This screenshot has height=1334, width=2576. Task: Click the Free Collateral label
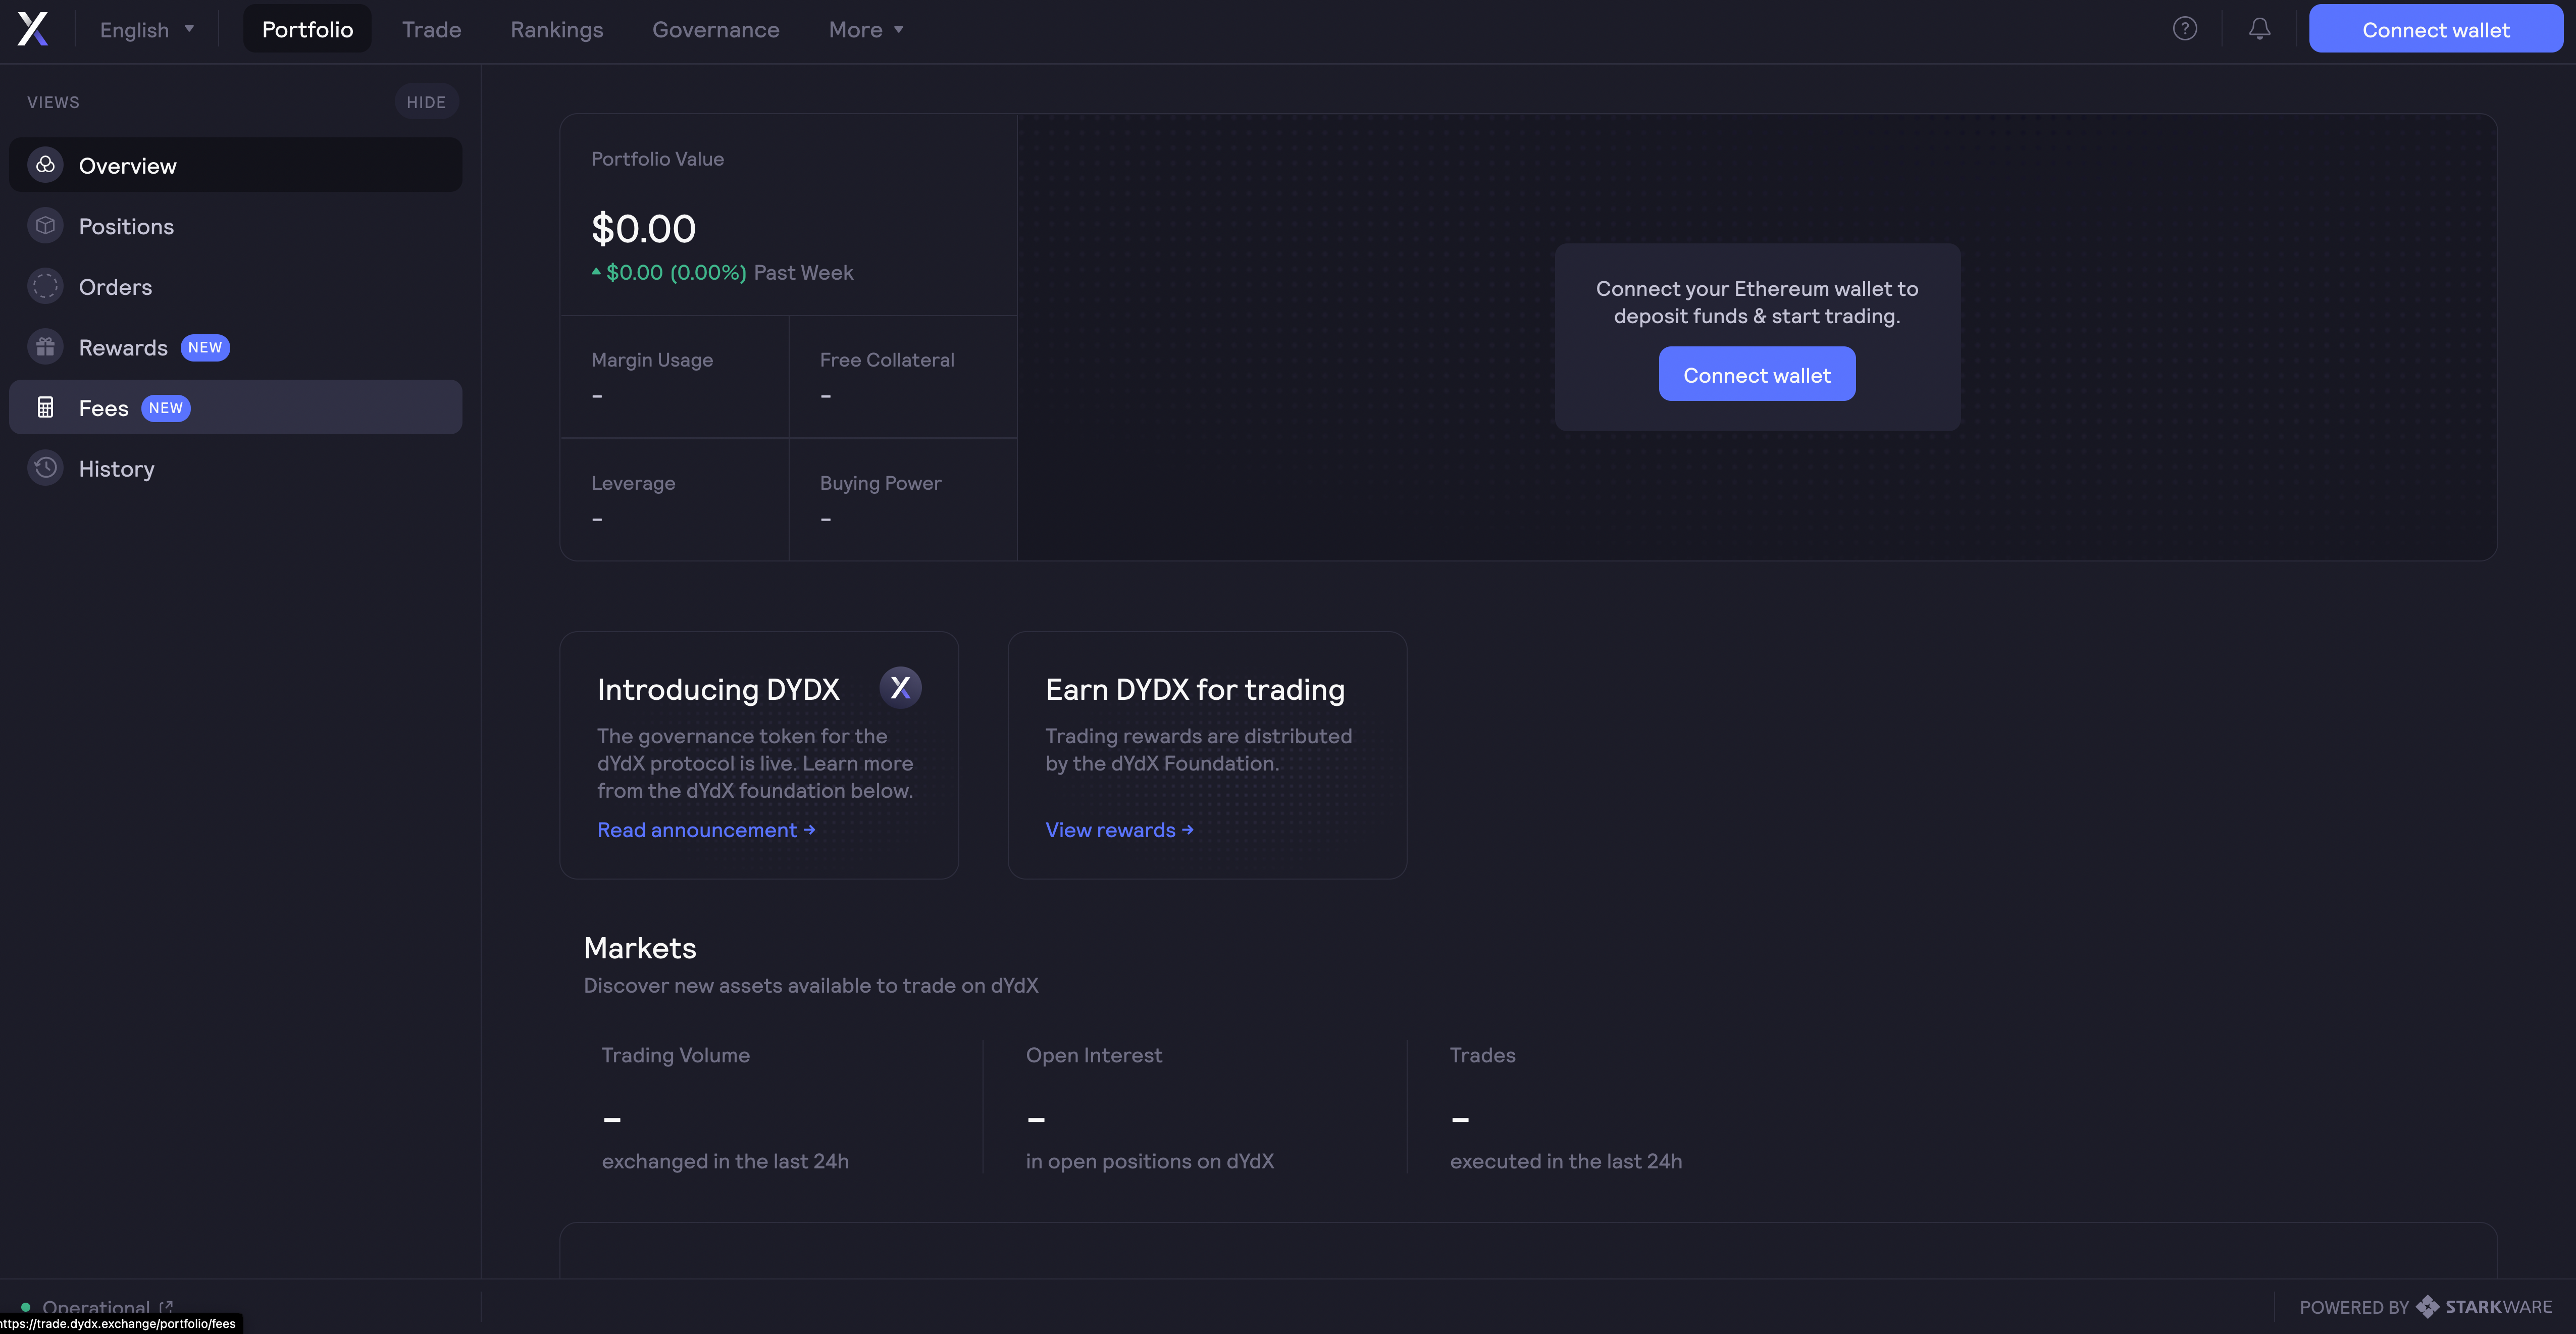tap(887, 360)
